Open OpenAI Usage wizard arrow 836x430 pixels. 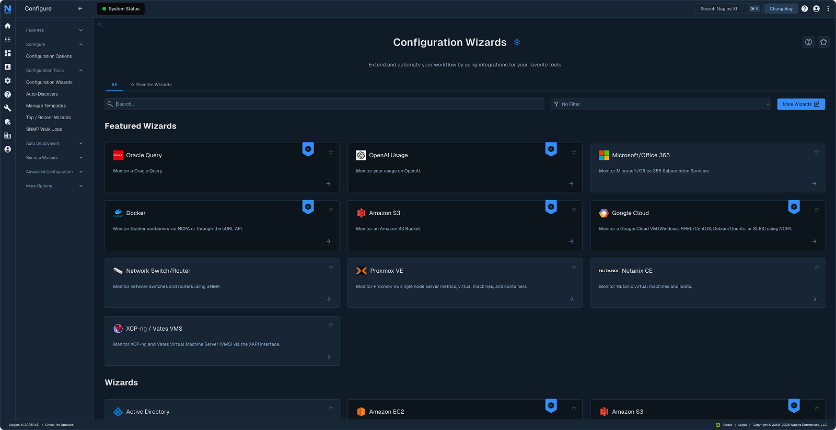571,184
